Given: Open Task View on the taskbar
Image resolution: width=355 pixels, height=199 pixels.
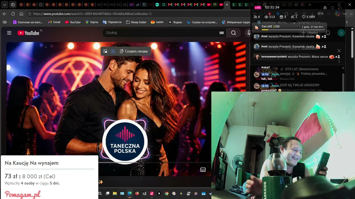Looking at the screenshot, I should tap(107, 193).
